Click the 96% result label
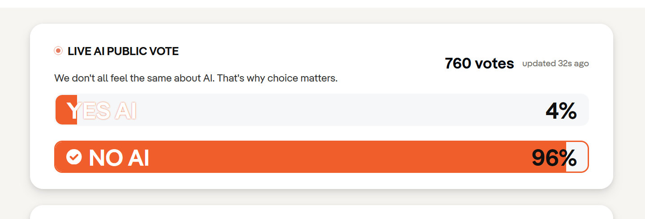Viewport: 645px width, 219px height. (554, 158)
